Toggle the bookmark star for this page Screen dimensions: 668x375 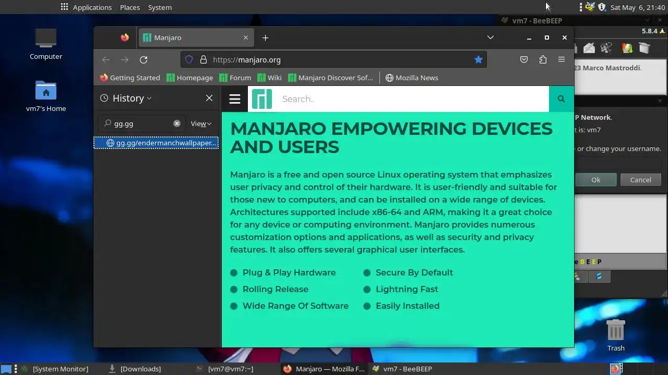(x=478, y=59)
